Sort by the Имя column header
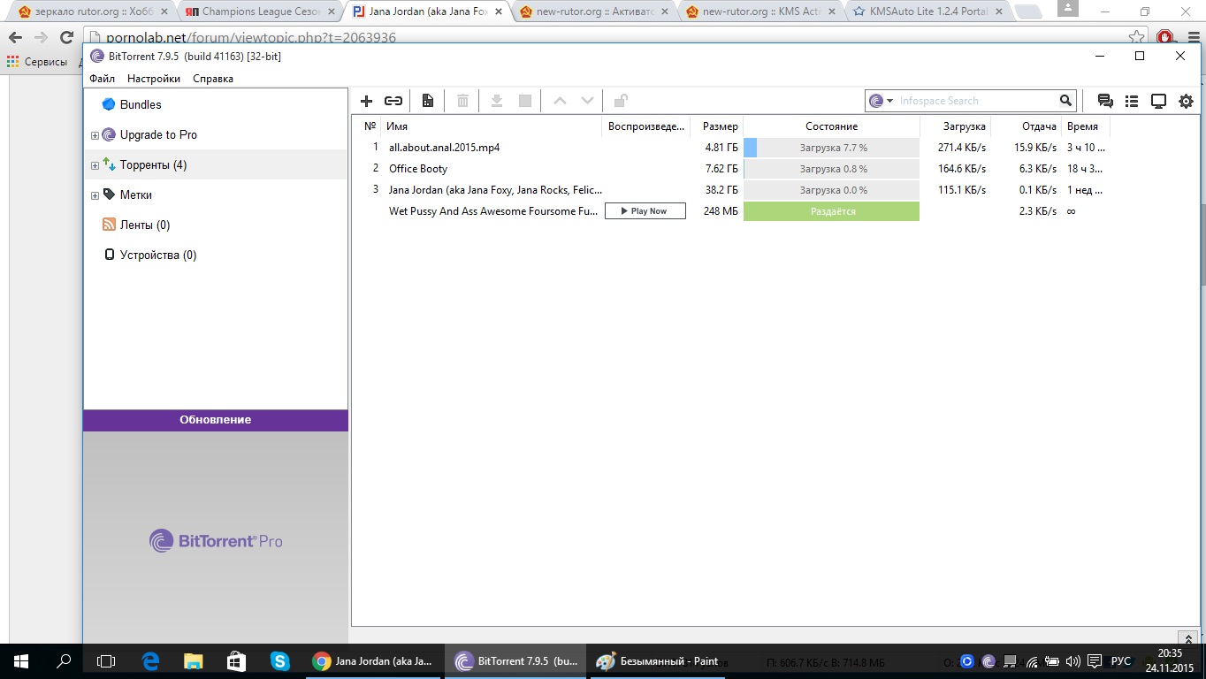This screenshot has width=1206, height=679. (x=492, y=126)
